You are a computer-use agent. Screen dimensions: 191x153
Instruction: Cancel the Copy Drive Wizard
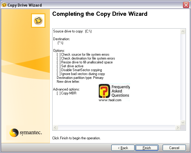[174, 148]
